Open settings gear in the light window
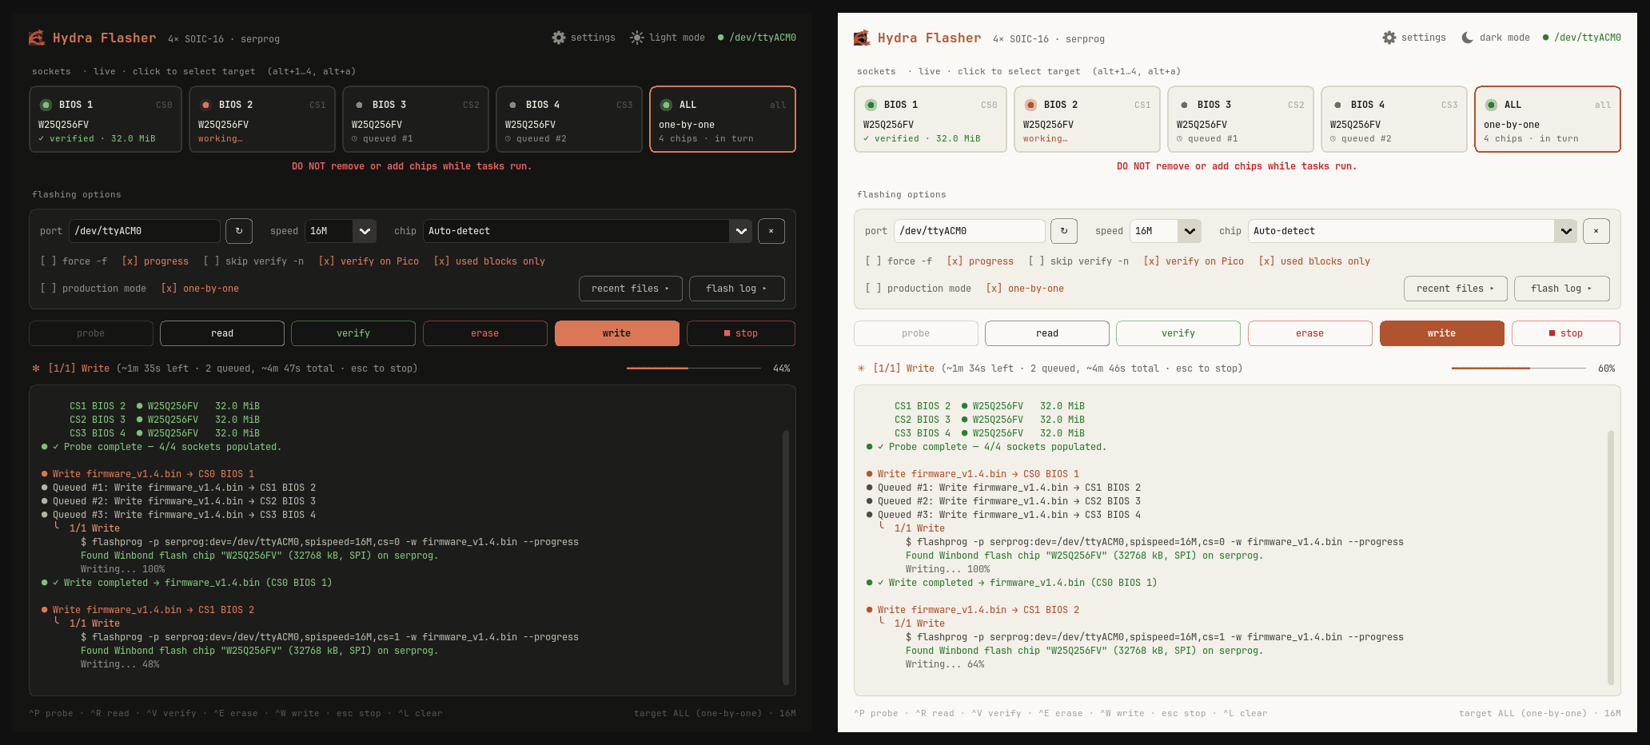The height and width of the screenshot is (745, 1650). [1389, 38]
